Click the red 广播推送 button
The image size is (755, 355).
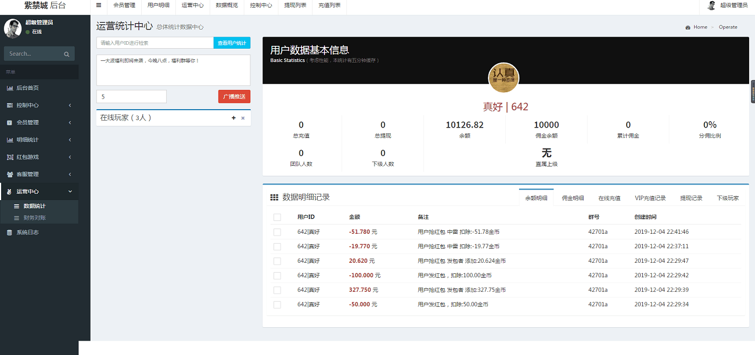[x=234, y=96]
